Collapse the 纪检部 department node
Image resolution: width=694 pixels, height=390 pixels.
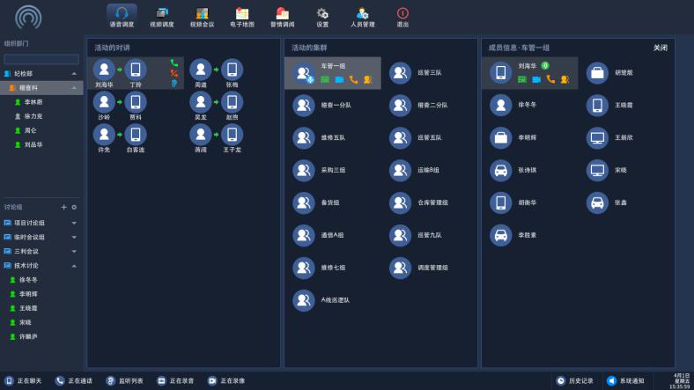(74, 74)
